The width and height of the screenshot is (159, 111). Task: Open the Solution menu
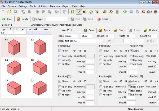point(43,6)
